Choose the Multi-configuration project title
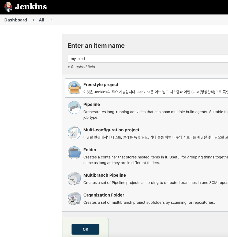 point(111,130)
